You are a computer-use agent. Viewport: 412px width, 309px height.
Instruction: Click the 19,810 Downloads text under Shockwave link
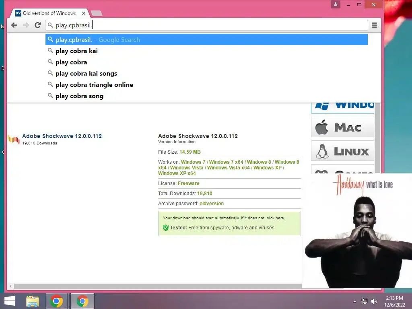[x=40, y=143]
